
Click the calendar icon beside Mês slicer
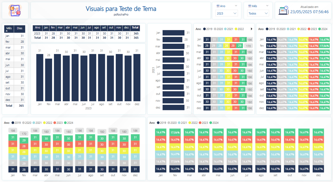(249, 6)
